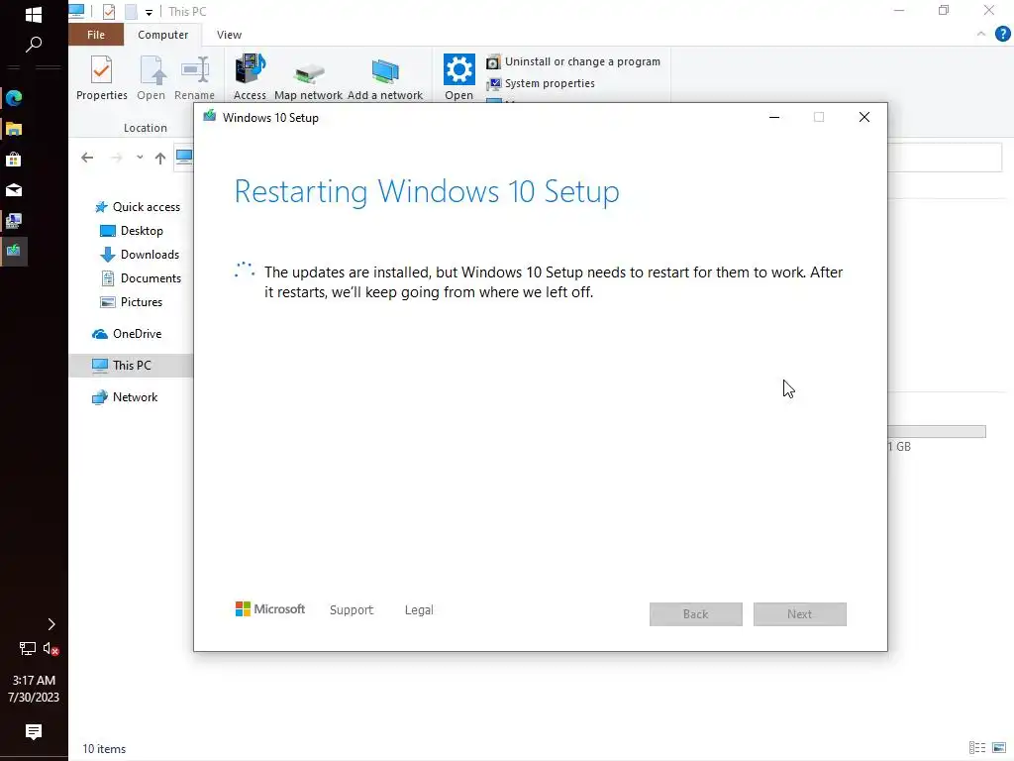
Task: Click the Access media ribbon icon
Action: click(x=250, y=77)
